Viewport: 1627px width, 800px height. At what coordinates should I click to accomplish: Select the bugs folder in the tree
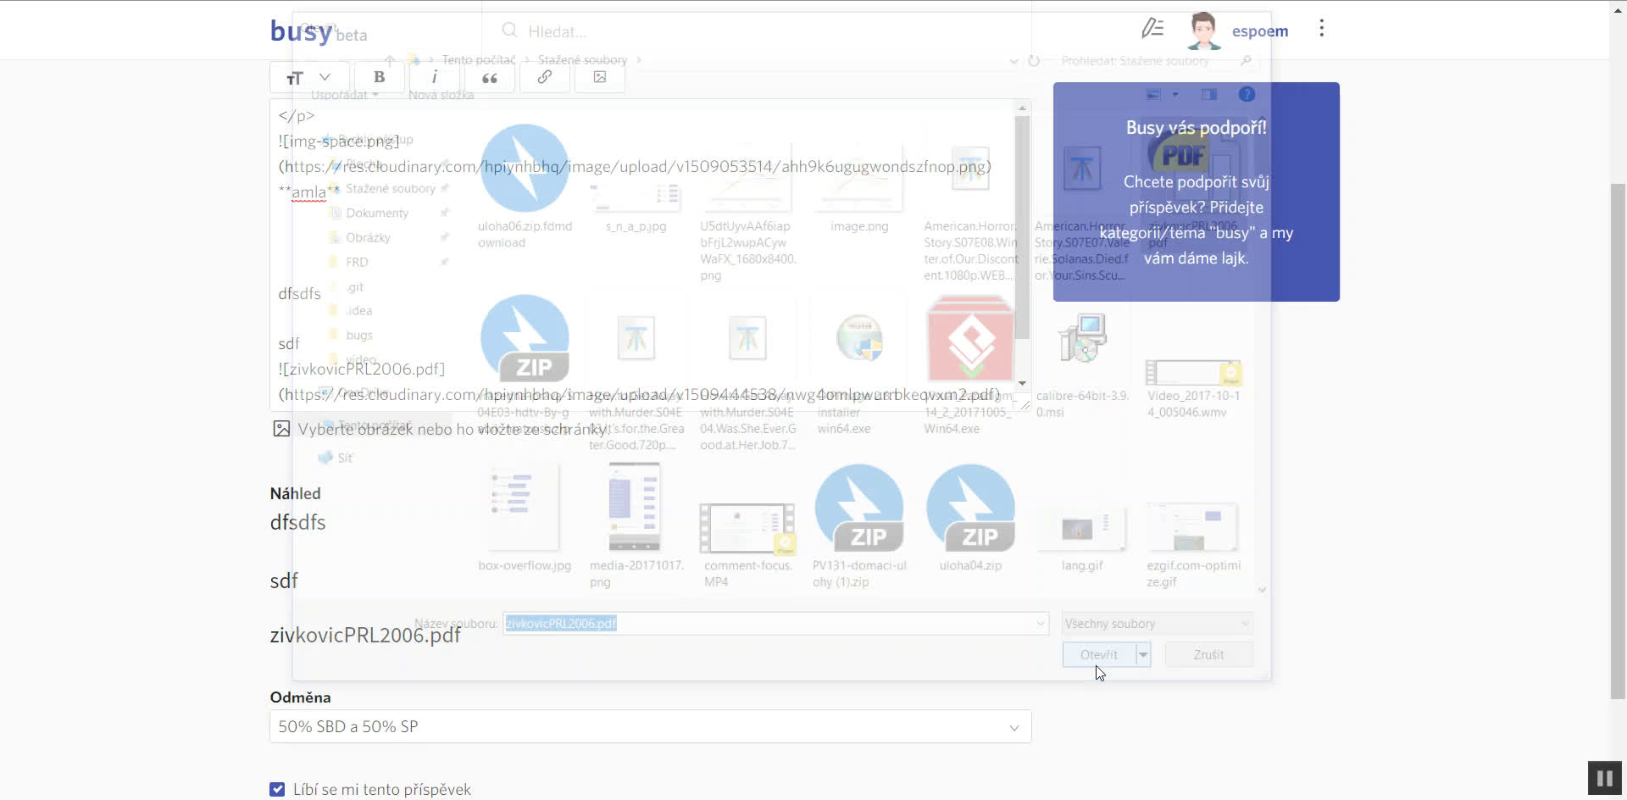pos(359,336)
